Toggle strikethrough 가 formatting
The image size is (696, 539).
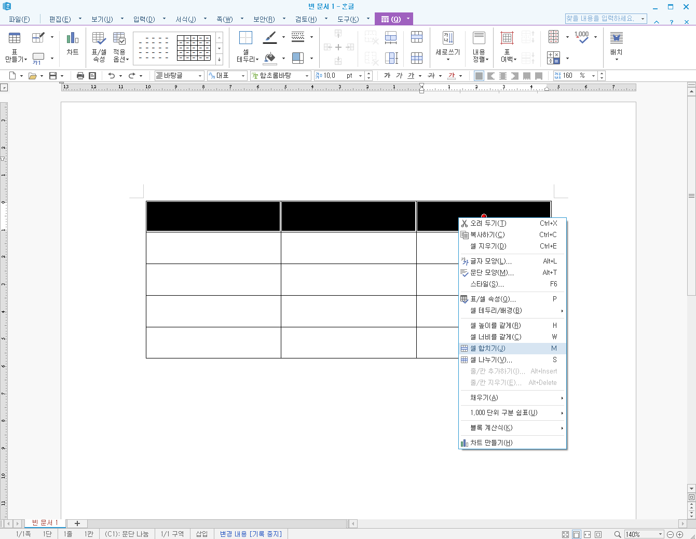(x=431, y=76)
